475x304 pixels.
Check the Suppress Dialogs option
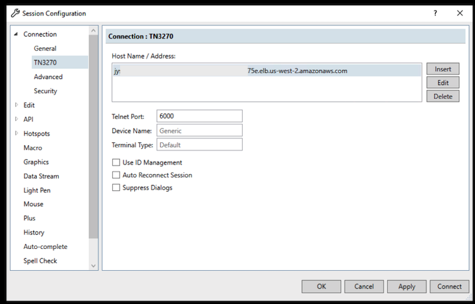pos(116,188)
